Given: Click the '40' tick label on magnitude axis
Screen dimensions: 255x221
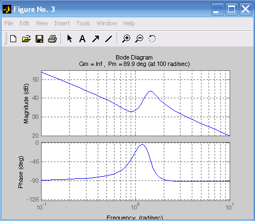Looking at the screenshot, I should click(x=36, y=98).
